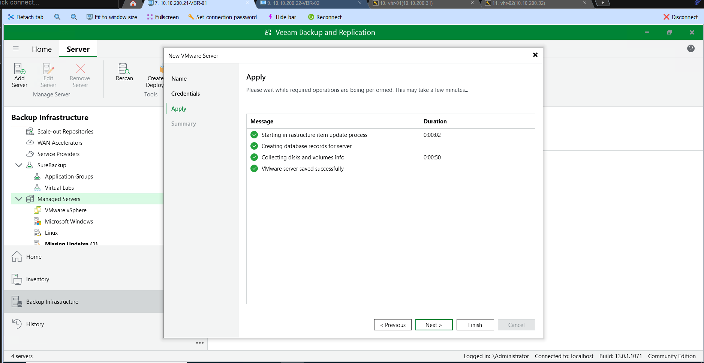704x363 pixels.
Task: Select the "Starting infrastructure item update process" row
Action: (391, 135)
